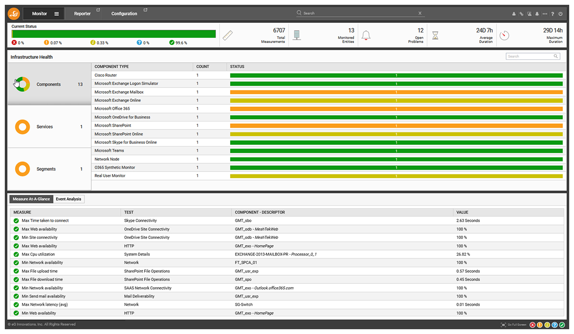Image resolution: width=574 pixels, height=334 pixels.
Task: Click the blue unknown icon under Current Status
Action: tap(139, 43)
